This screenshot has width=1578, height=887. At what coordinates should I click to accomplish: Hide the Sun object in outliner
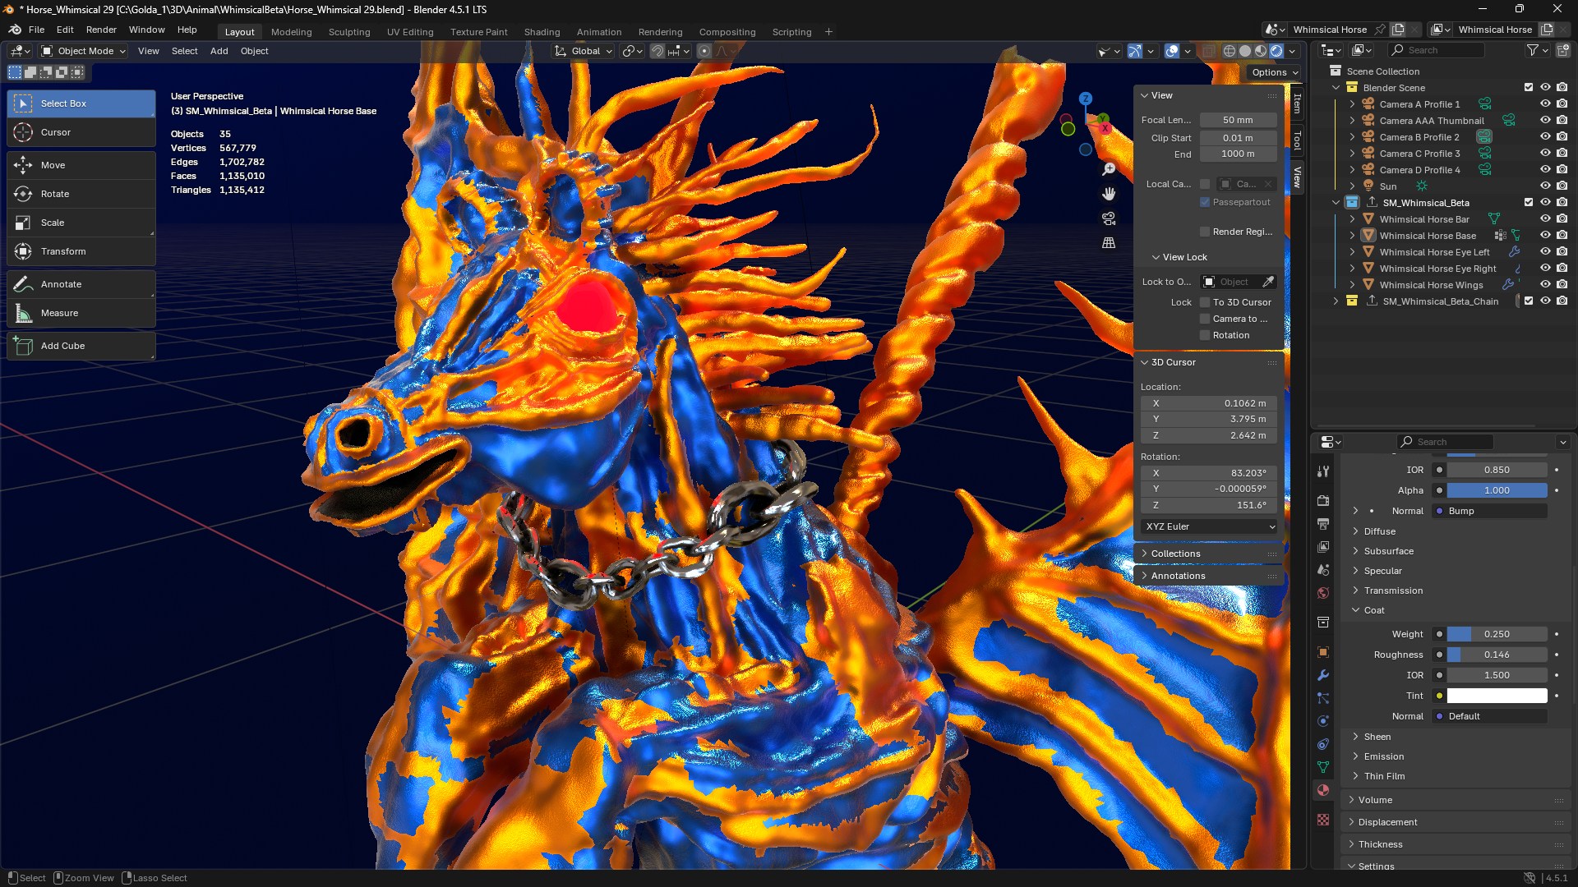coord(1545,186)
